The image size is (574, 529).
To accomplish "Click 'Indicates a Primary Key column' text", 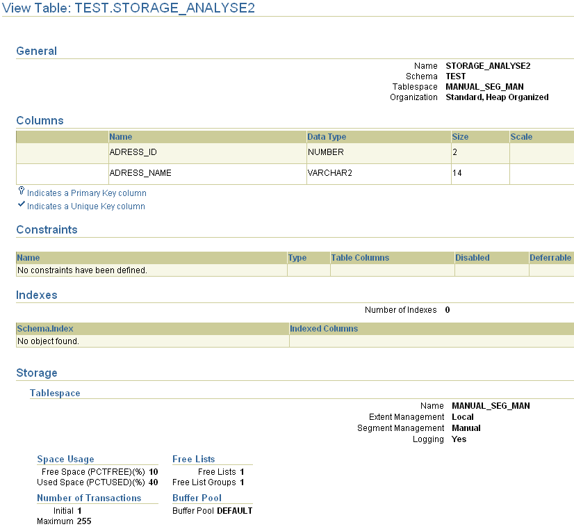I will tap(87, 193).
